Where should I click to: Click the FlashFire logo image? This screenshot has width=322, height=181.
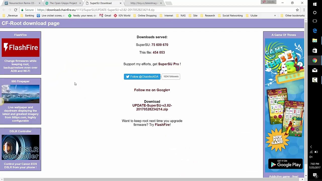tap(20, 48)
